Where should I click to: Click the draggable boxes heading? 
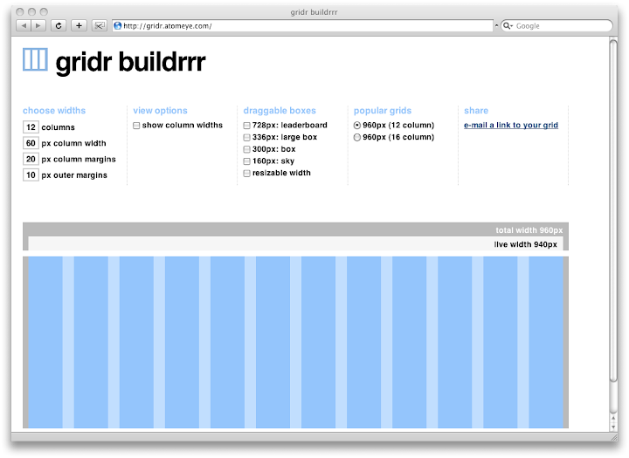280,111
